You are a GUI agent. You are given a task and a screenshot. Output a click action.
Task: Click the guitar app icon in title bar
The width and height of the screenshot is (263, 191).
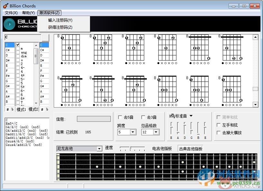coord(5,6)
